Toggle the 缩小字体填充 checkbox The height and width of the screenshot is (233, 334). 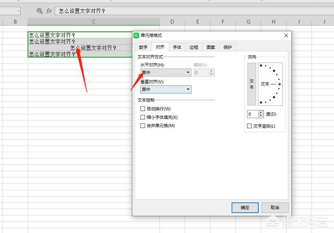pyautogui.click(x=142, y=117)
